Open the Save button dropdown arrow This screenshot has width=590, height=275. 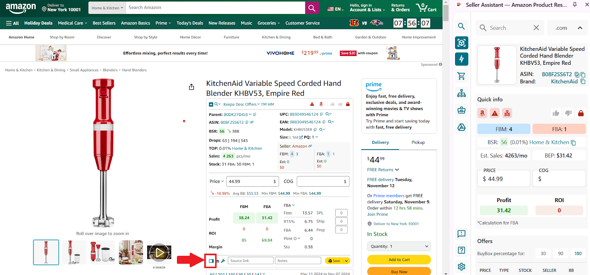pos(346,261)
